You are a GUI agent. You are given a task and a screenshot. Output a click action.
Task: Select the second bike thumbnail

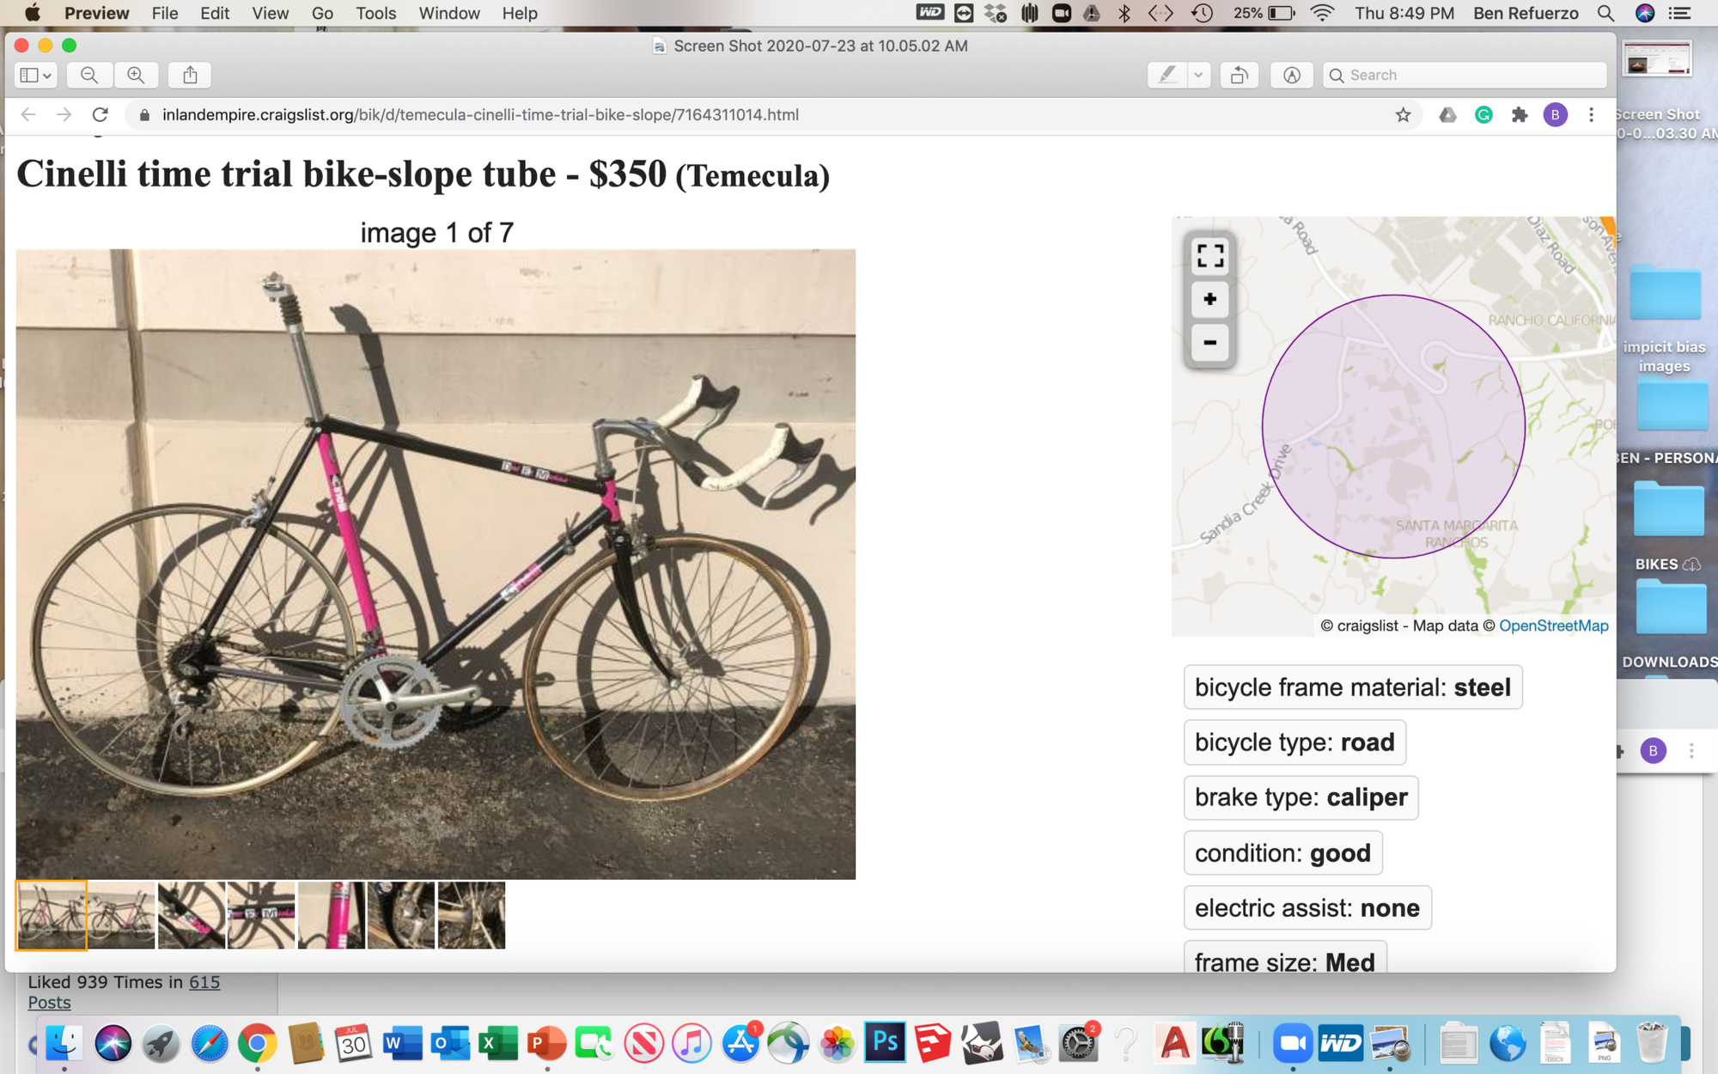coord(121,915)
